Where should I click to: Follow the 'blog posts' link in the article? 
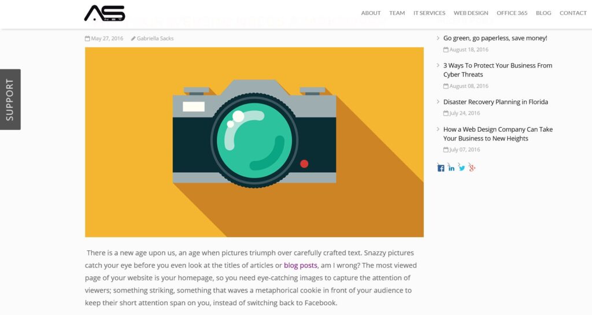coord(300,265)
